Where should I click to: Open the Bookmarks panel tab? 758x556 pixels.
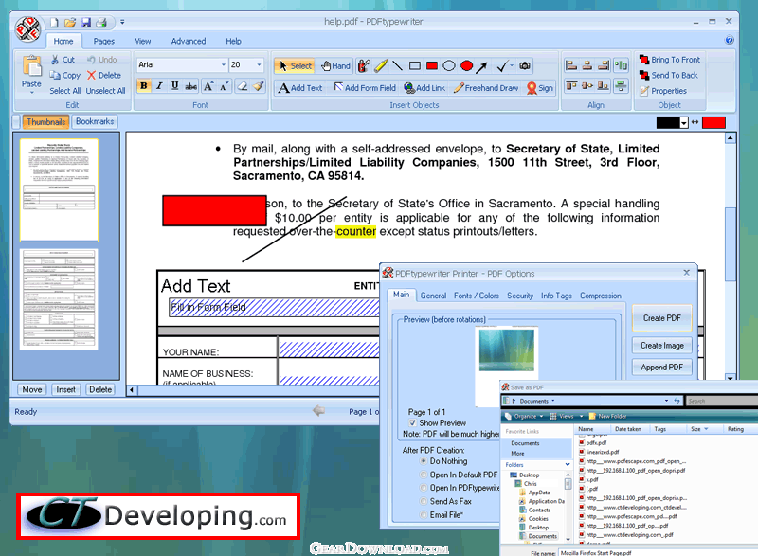pos(95,121)
